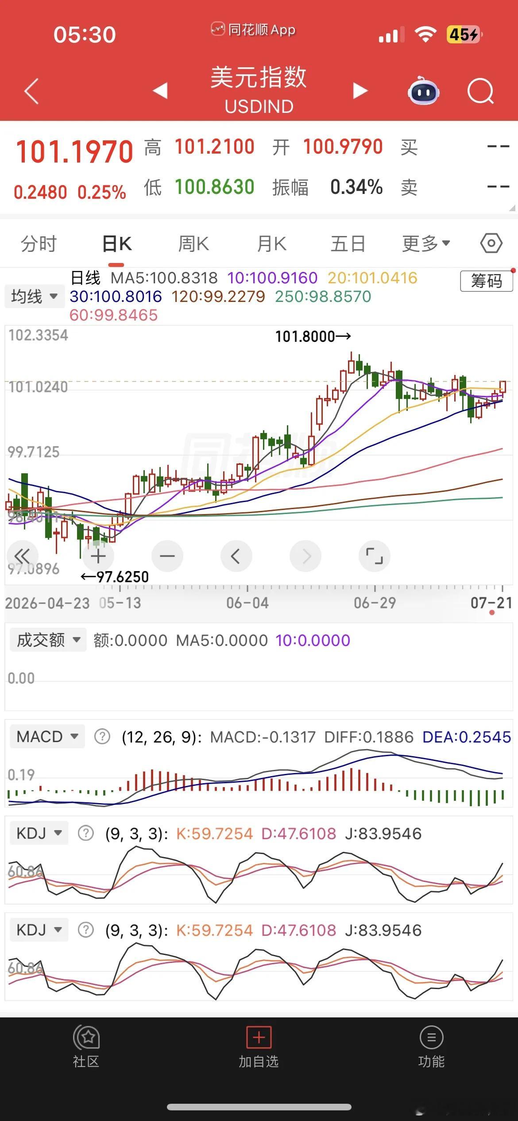Tap the 振幅 0.34% value

(x=356, y=187)
